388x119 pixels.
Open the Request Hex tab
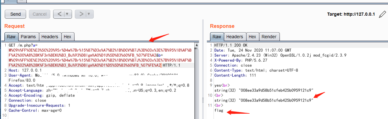67,37
